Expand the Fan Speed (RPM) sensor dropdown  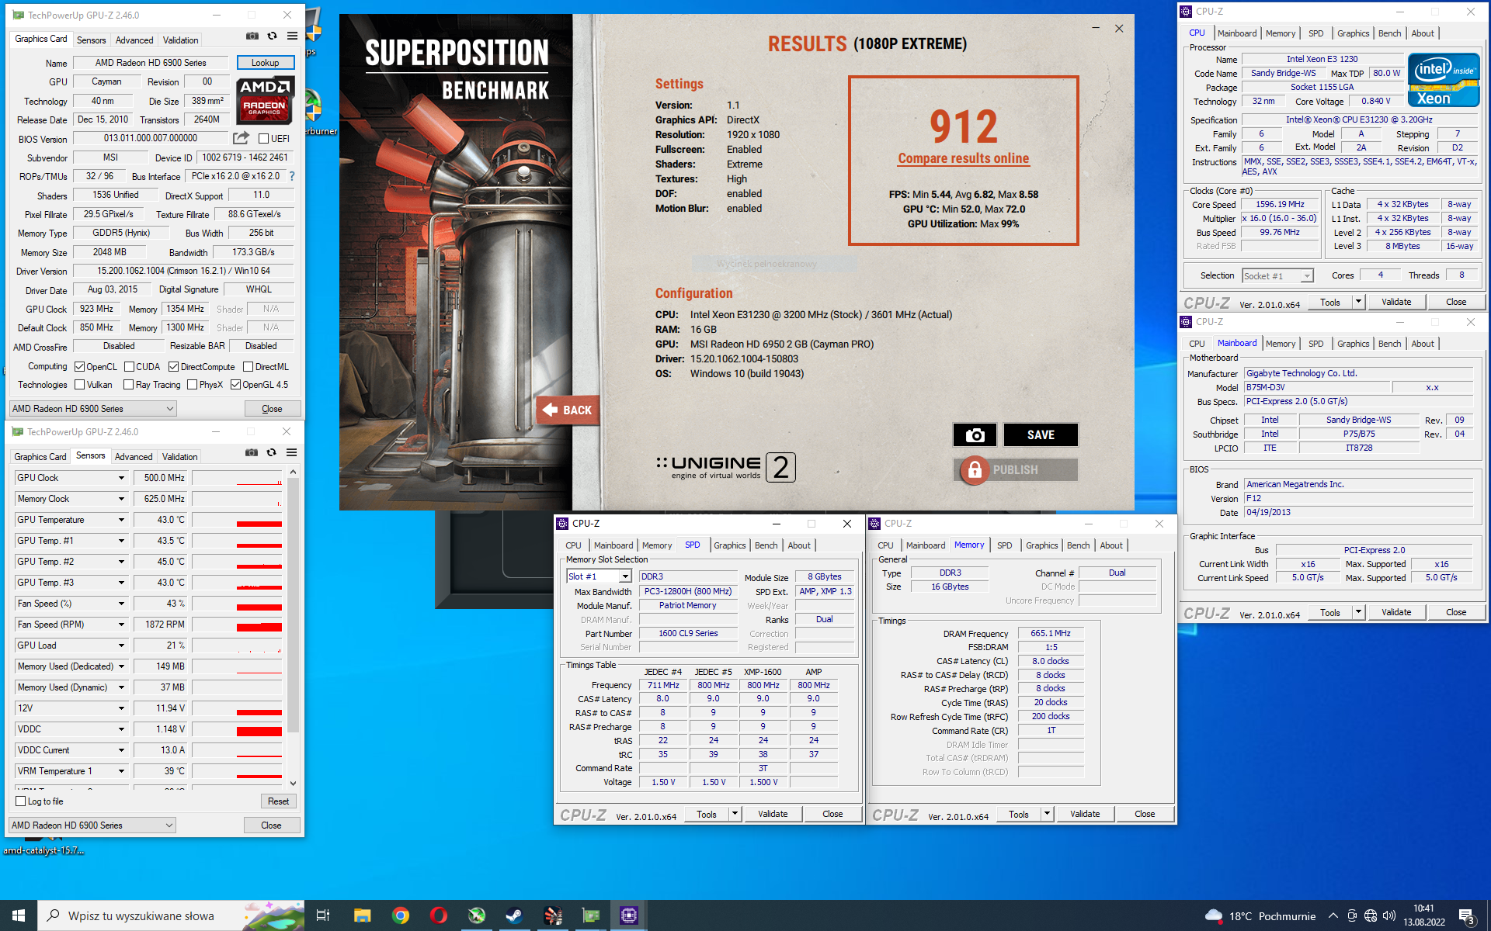(x=121, y=625)
